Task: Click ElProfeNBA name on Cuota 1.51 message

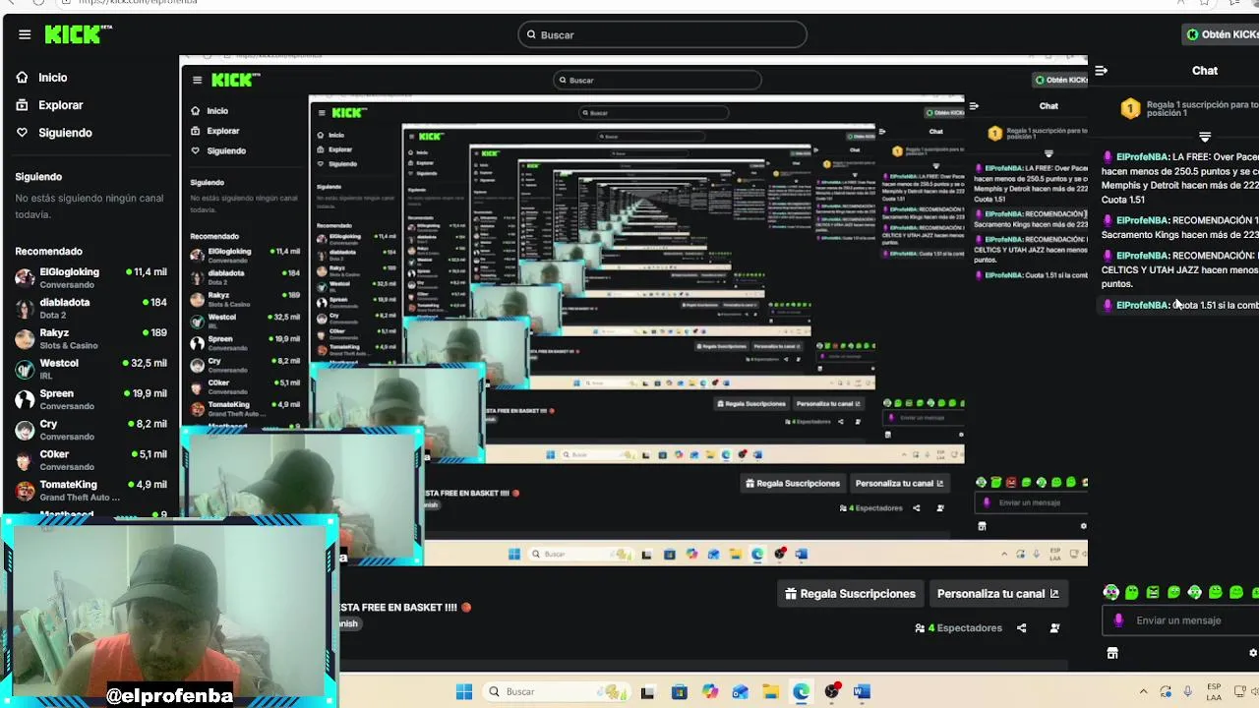Action: pos(1142,305)
